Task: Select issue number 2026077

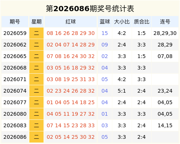Action: point(15,102)
